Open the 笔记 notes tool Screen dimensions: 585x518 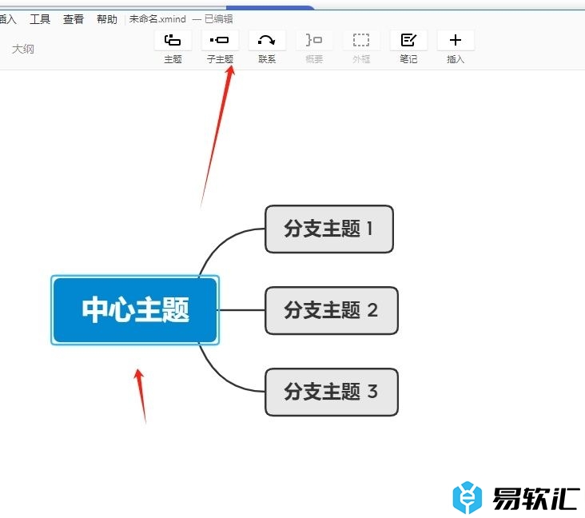(x=408, y=40)
